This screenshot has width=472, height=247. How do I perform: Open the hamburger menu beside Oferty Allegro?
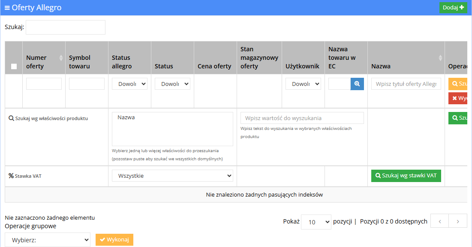[7, 8]
